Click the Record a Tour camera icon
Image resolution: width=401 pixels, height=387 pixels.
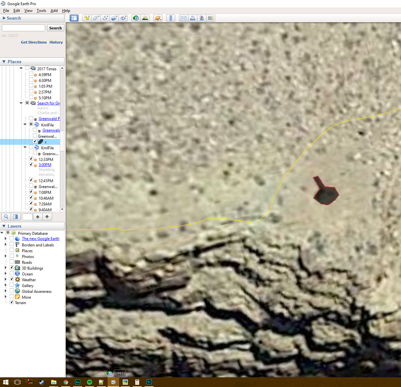click(123, 18)
